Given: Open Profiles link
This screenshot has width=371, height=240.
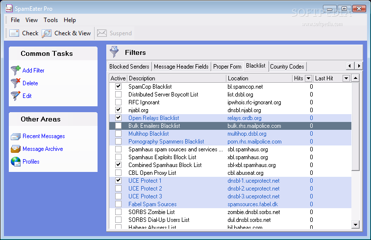Looking at the screenshot, I should 31,162.
